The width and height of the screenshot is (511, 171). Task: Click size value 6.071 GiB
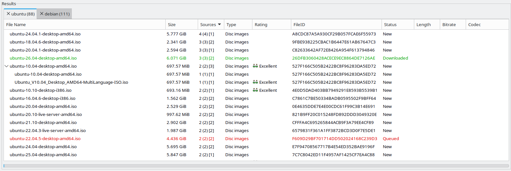coord(176,58)
